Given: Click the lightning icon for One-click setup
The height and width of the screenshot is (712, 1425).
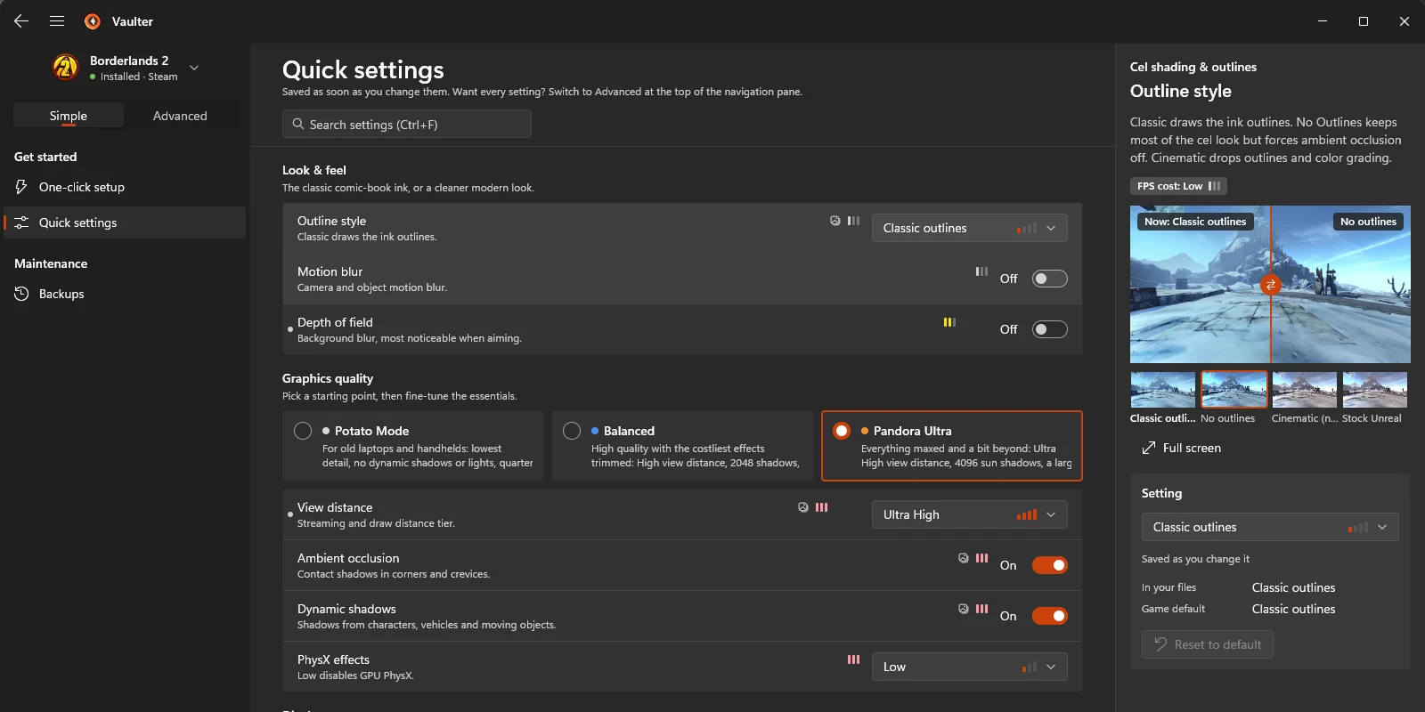Looking at the screenshot, I should (x=21, y=187).
